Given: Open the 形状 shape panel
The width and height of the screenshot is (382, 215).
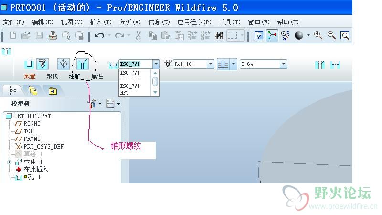Looking at the screenshot, I should [x=52, y=76].
